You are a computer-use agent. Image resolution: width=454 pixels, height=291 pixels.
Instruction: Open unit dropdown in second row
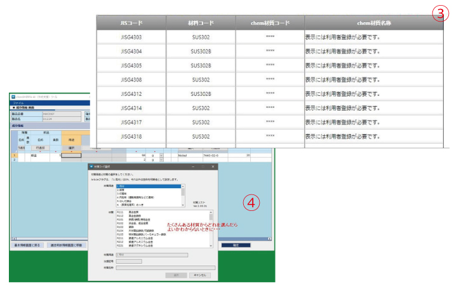[161, 159]
